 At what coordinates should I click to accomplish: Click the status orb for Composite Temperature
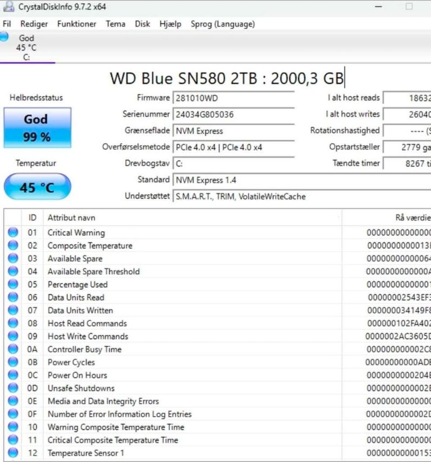pyautogui.click(x=13, y=246)
